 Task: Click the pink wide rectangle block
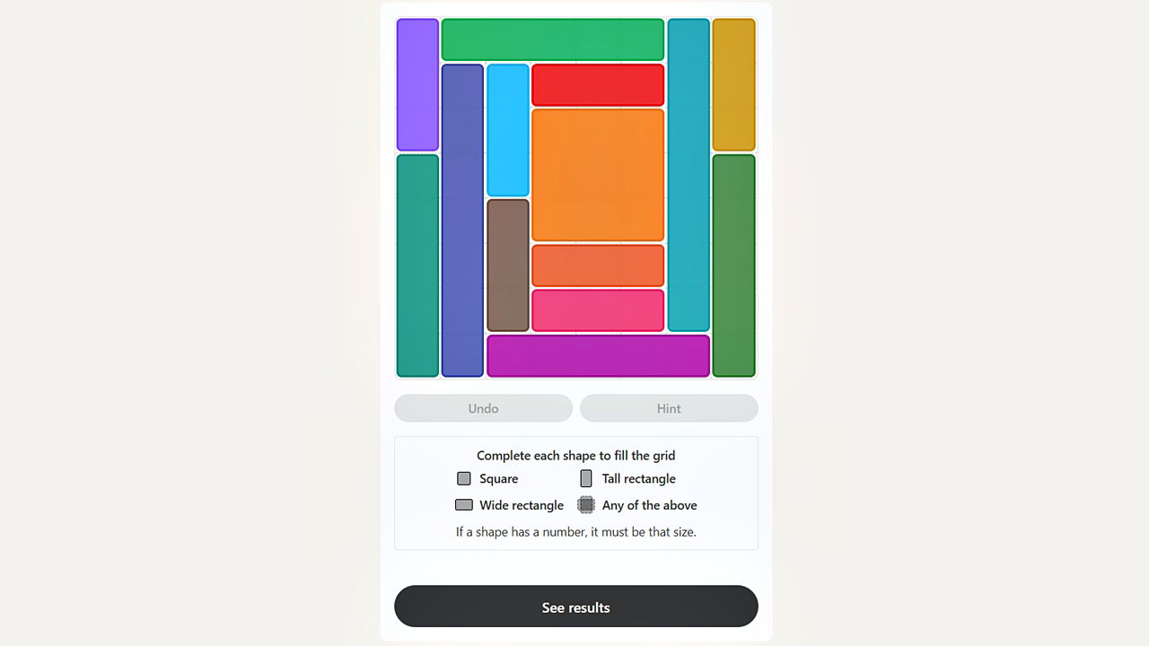(x=598, y=310)
